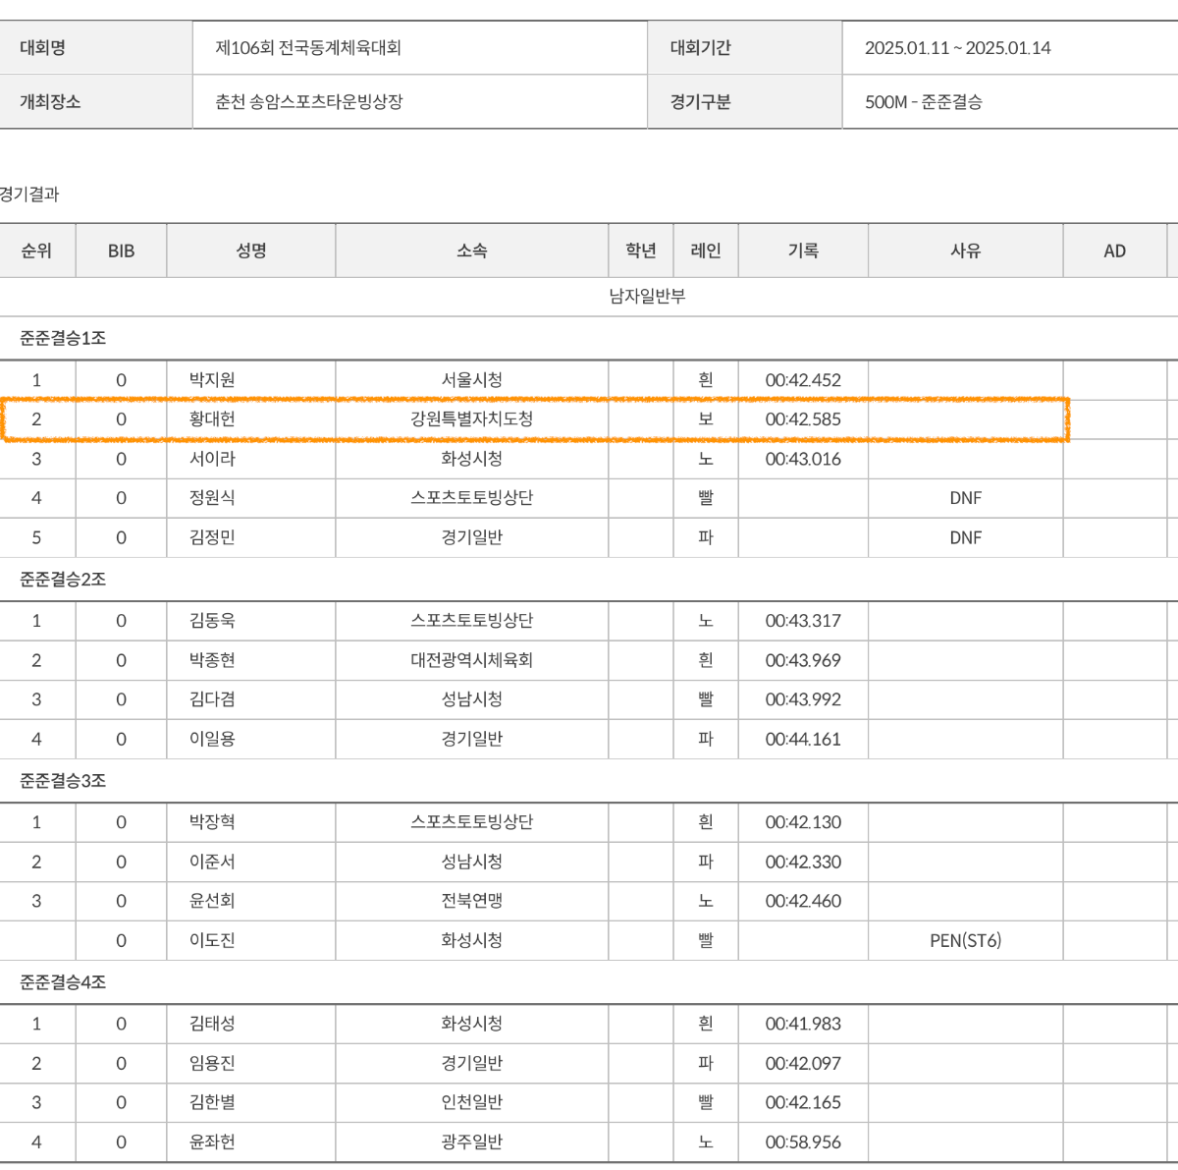Screen dimensions: 1178x1170
Task: Click the 성명 column header
Action: [x=250, y=251]
